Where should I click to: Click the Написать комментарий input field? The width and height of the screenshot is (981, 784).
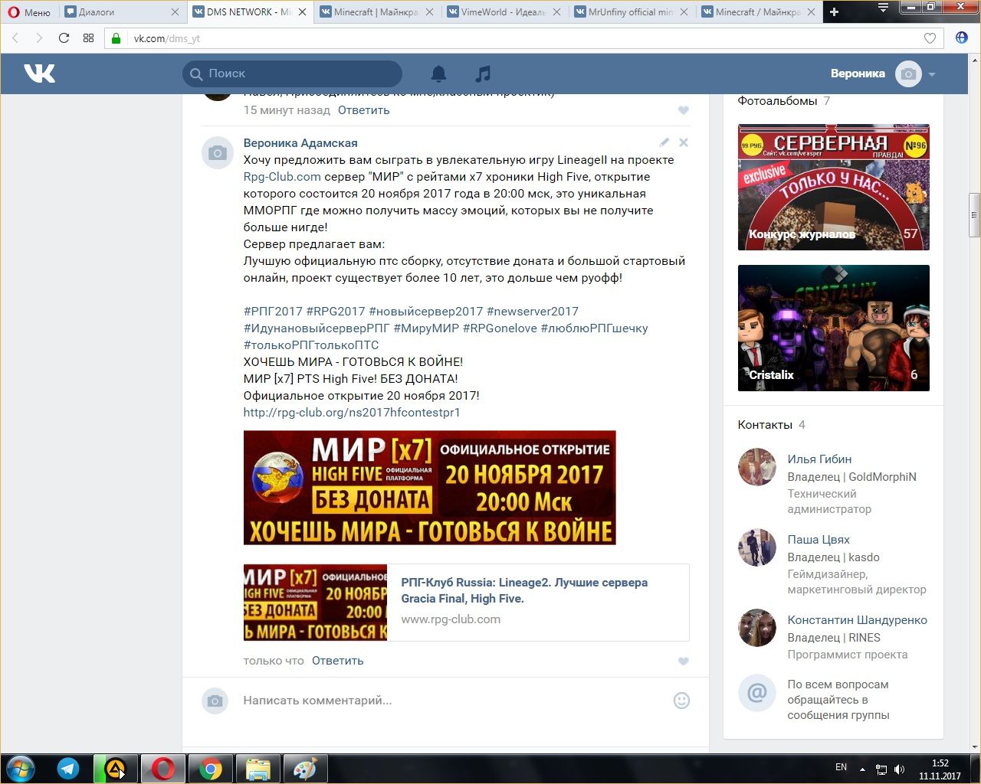click(x=452, y=701)
